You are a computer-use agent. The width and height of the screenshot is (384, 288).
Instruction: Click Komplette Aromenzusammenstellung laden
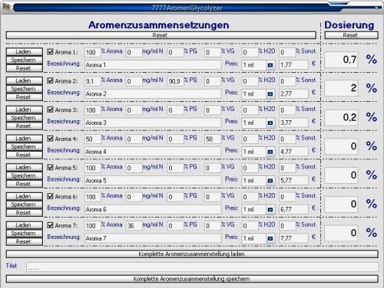[192, 254]
